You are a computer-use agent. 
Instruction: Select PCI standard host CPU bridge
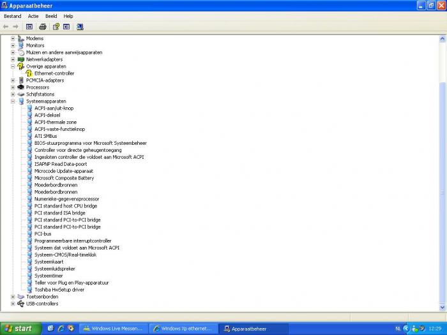point(66,206)
